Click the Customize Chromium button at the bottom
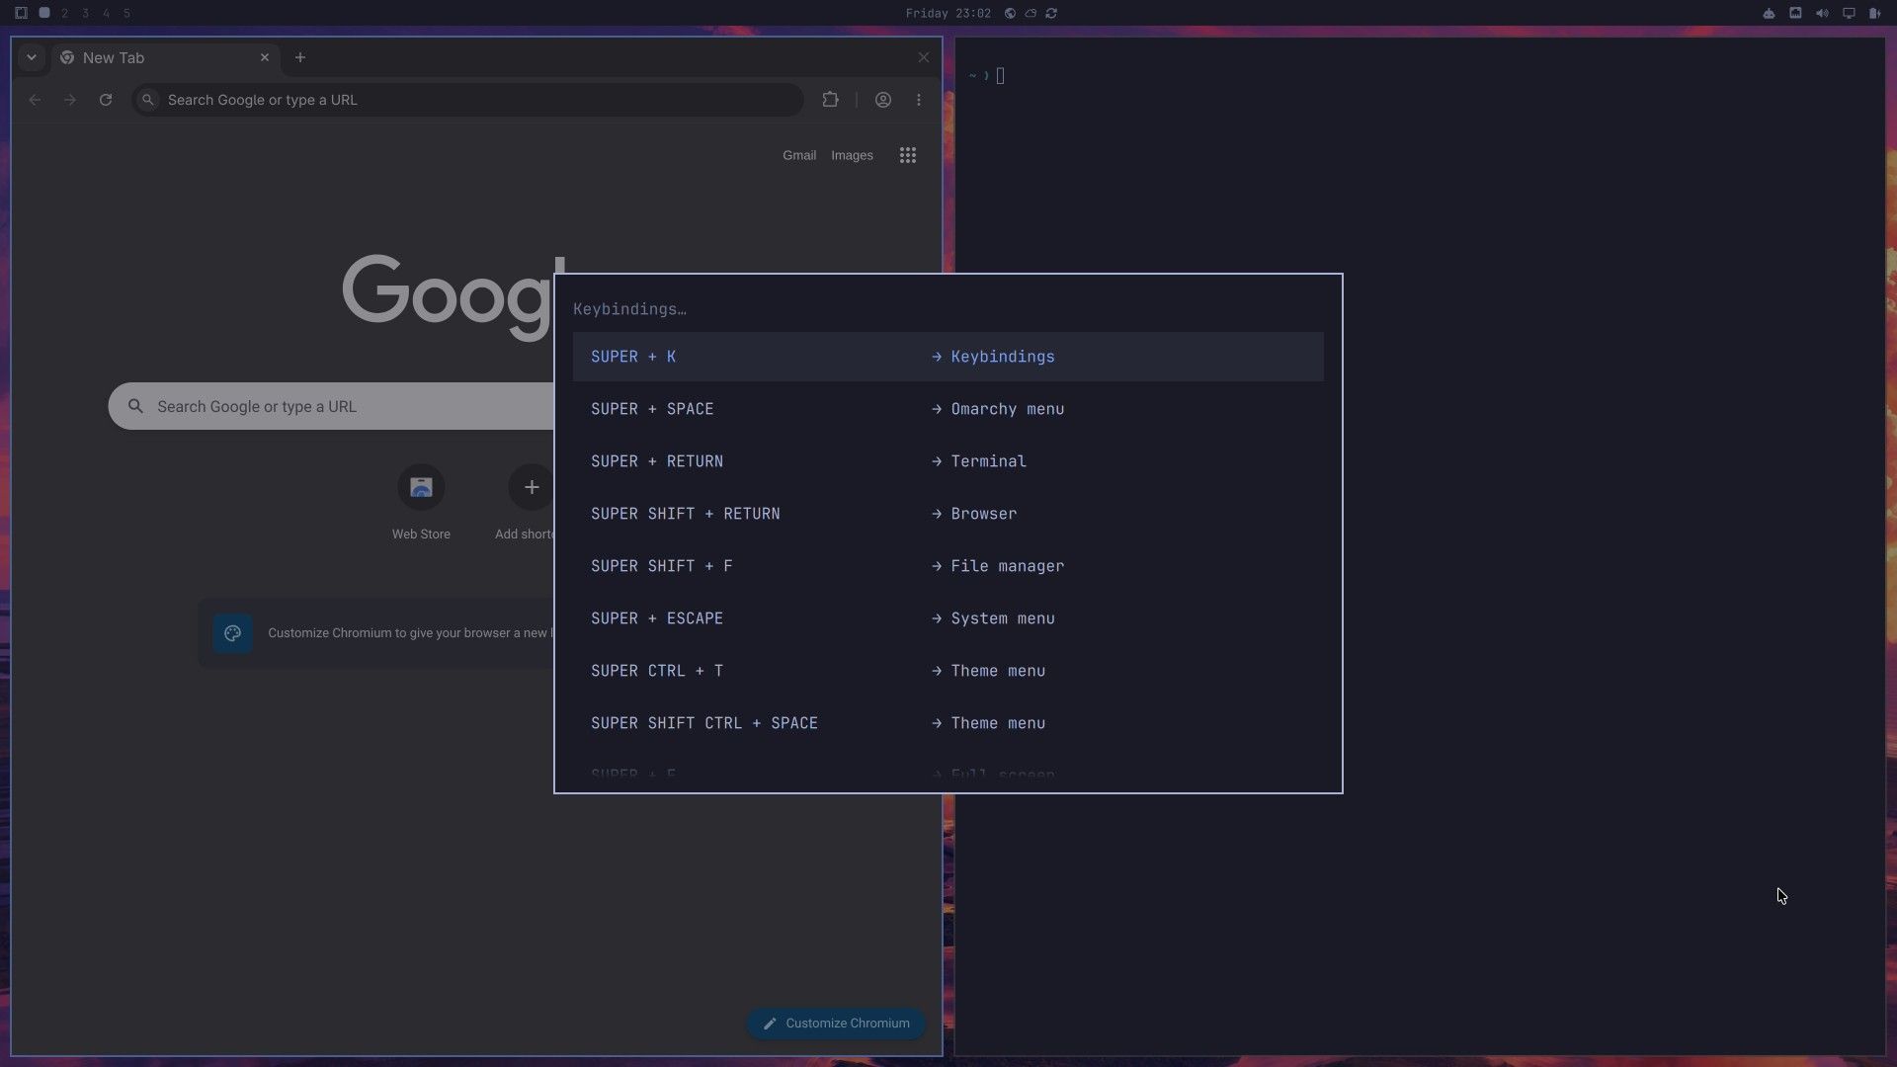Screen dimensions: 1897x1067 pyautogui.click(x=836, y=1024)
